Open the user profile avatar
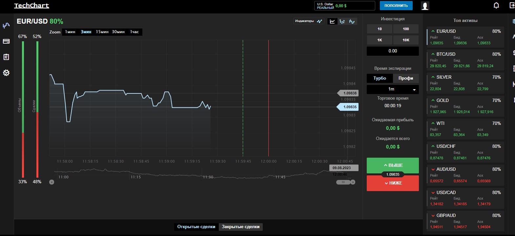Image resolution: width=515 pixels, height=236 pixels. [425, 6]
